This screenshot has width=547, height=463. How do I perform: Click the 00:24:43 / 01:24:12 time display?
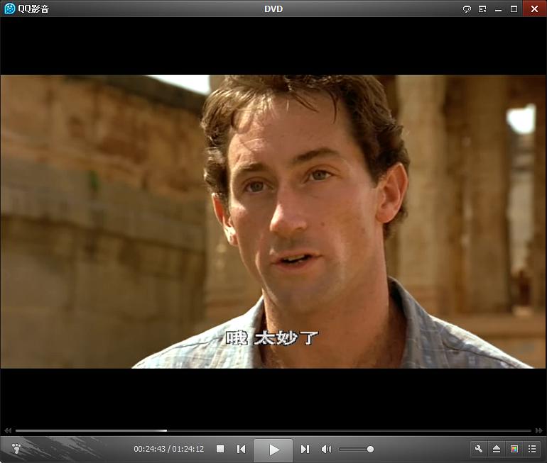click(168, 449)
